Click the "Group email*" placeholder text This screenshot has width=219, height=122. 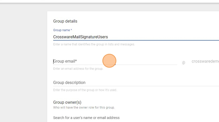coord(65,61)
